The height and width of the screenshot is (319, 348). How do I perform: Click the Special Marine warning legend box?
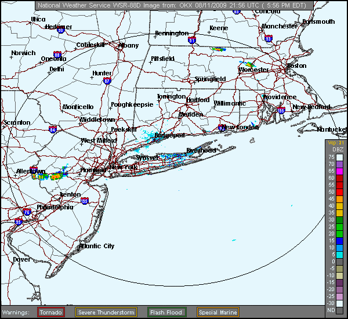[x=217, y=312]
